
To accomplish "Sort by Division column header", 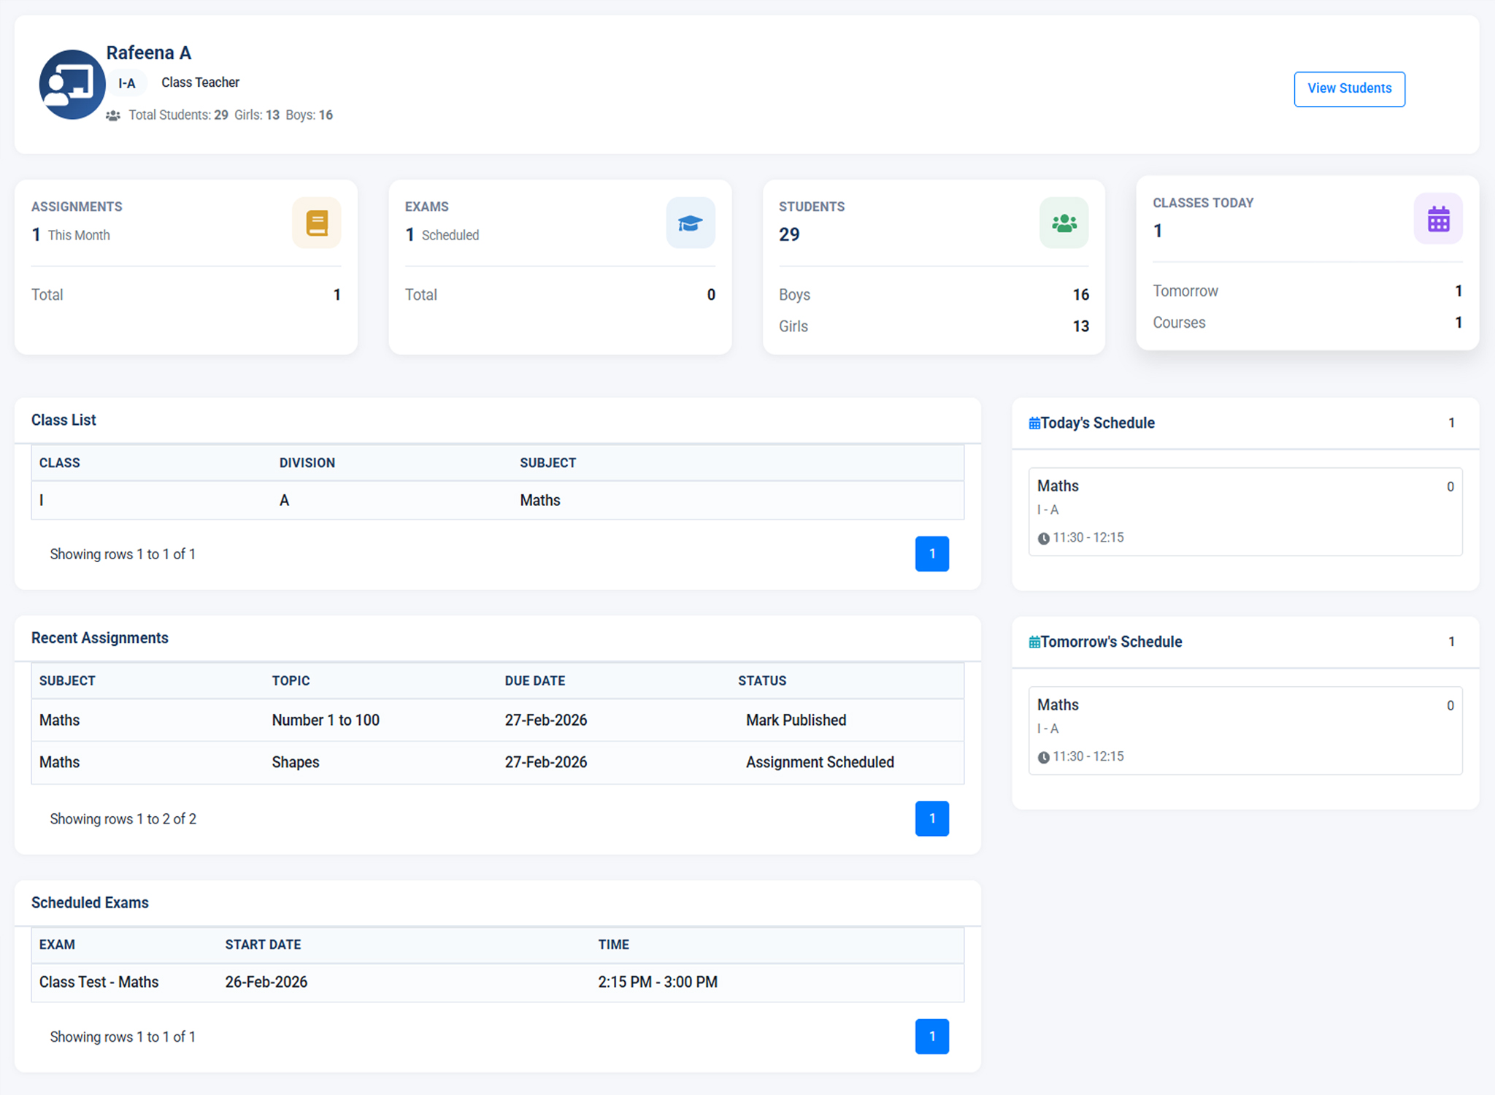I will click(x=307, y=463).
